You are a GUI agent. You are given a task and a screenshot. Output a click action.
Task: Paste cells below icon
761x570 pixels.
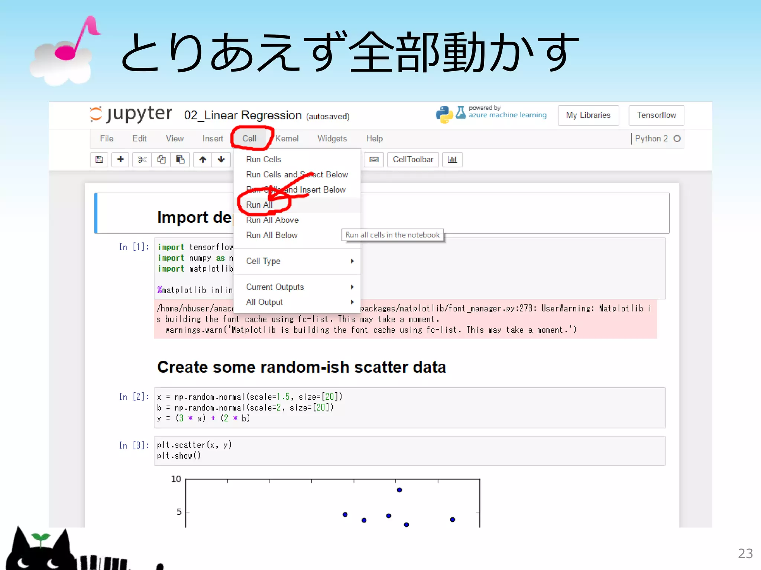(180, 160)
